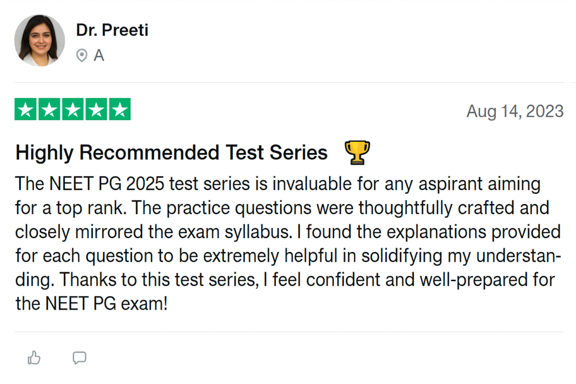The image size is (576, 384).
Task: Like the review with thumbs-up icon
Action: (34, 358)
